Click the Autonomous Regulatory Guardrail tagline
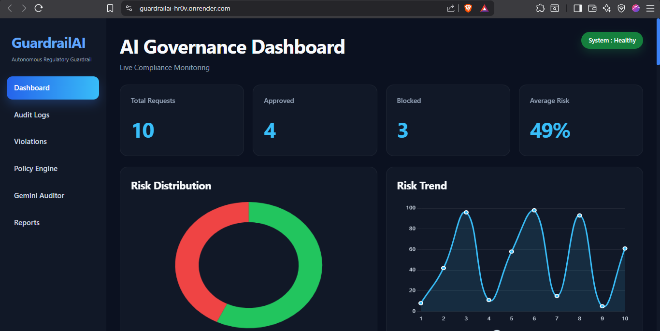 click(51, 59)
